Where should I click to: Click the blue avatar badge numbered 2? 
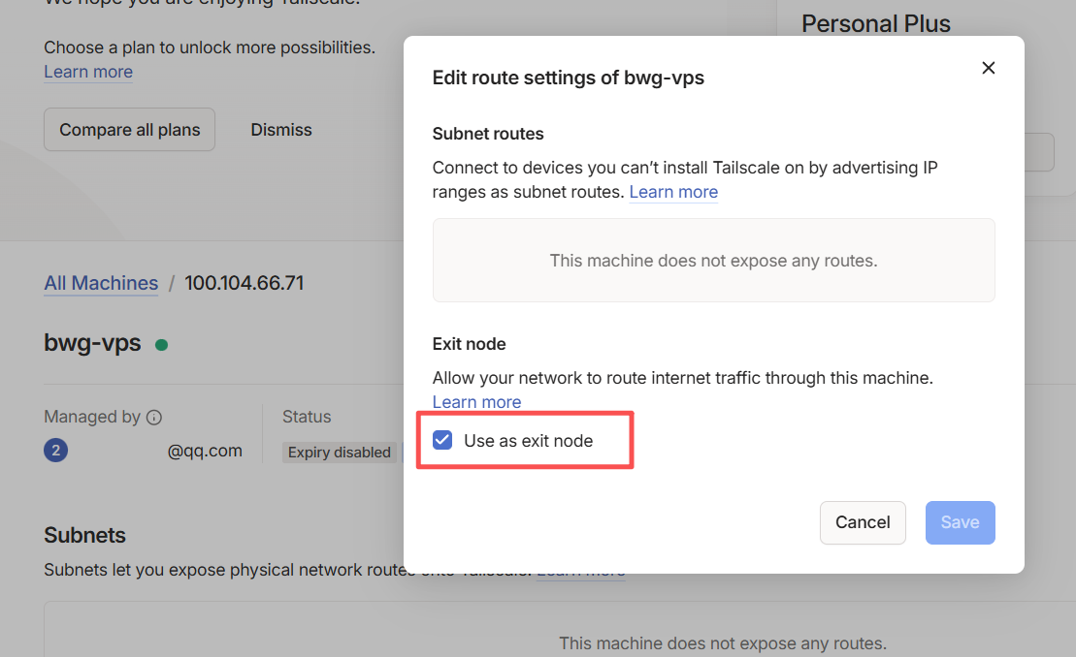pyautogui.click(x=56, y=451)
